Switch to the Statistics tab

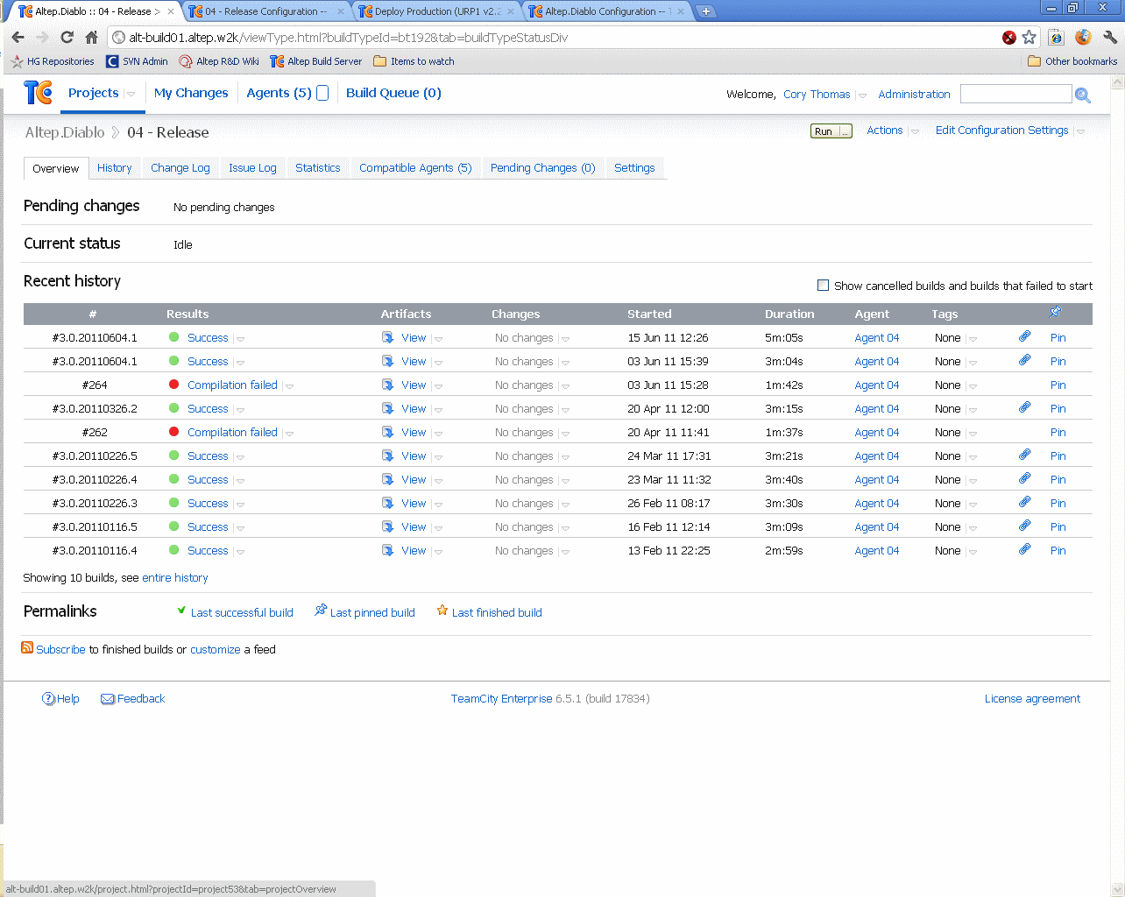pyautogui.click(x=317, y=168)
